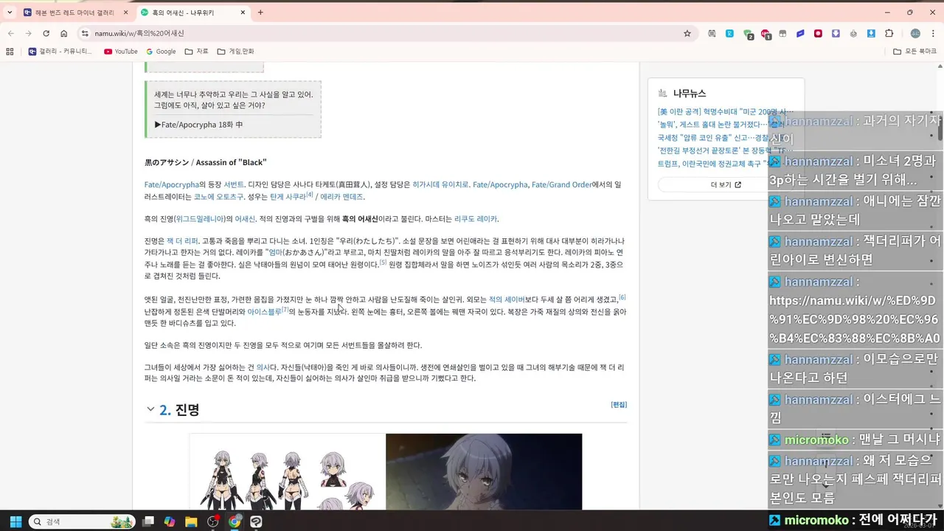Open footnote [6] after 생겼고
Viewport: 944px width, 531px height.
tap(622, 297)
